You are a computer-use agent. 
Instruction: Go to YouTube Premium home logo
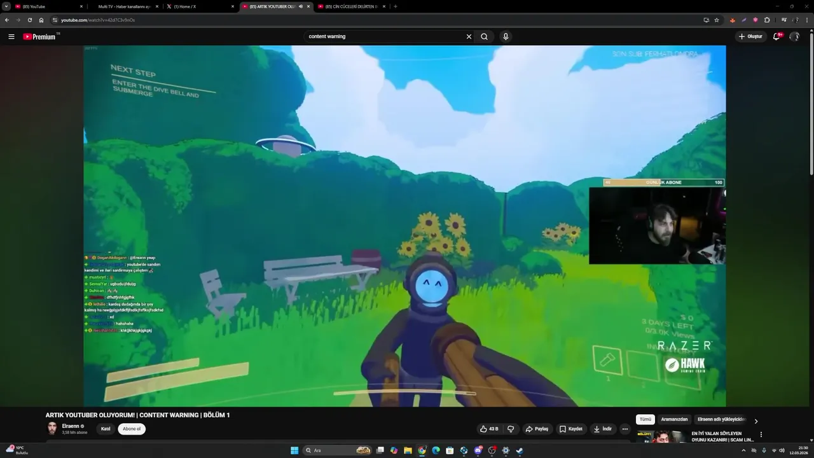coord(41,37)
